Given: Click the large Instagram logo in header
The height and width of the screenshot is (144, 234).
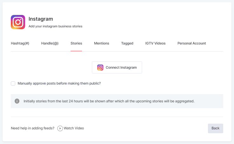Looking at the screenshot, I should (18, 22).
